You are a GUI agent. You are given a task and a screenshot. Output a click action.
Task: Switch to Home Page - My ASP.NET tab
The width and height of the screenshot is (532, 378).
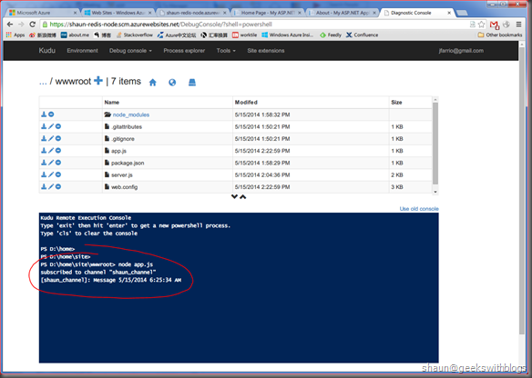(267, 13)
